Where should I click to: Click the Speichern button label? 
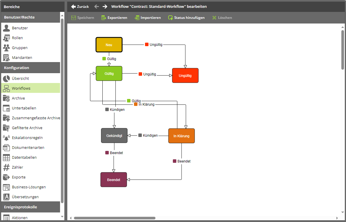click(x=86, y=18)
